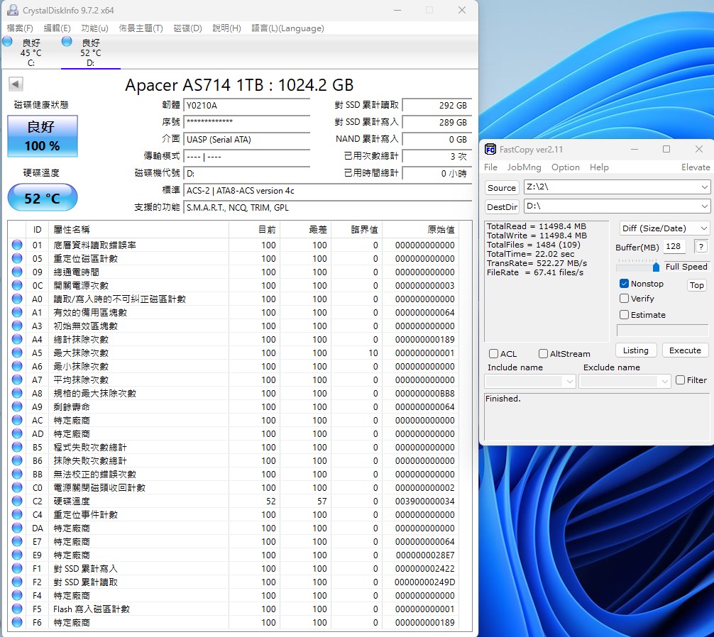Open the 功能(u) menu

94,28
